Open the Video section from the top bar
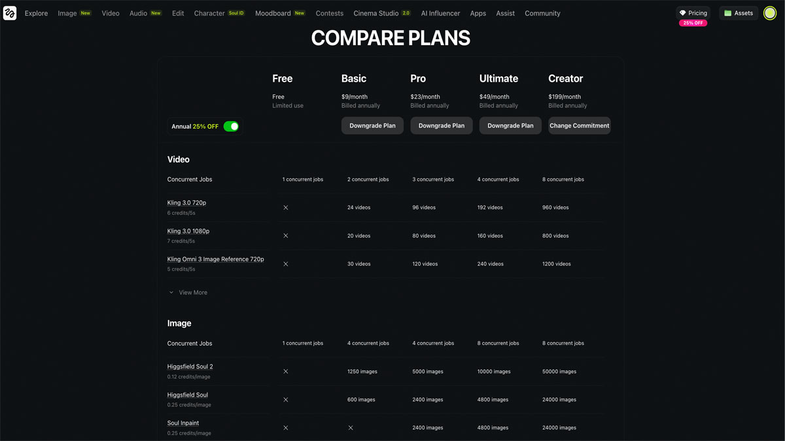Image resolution: width=785 pixels, height=441 pixels. point(111,13)
